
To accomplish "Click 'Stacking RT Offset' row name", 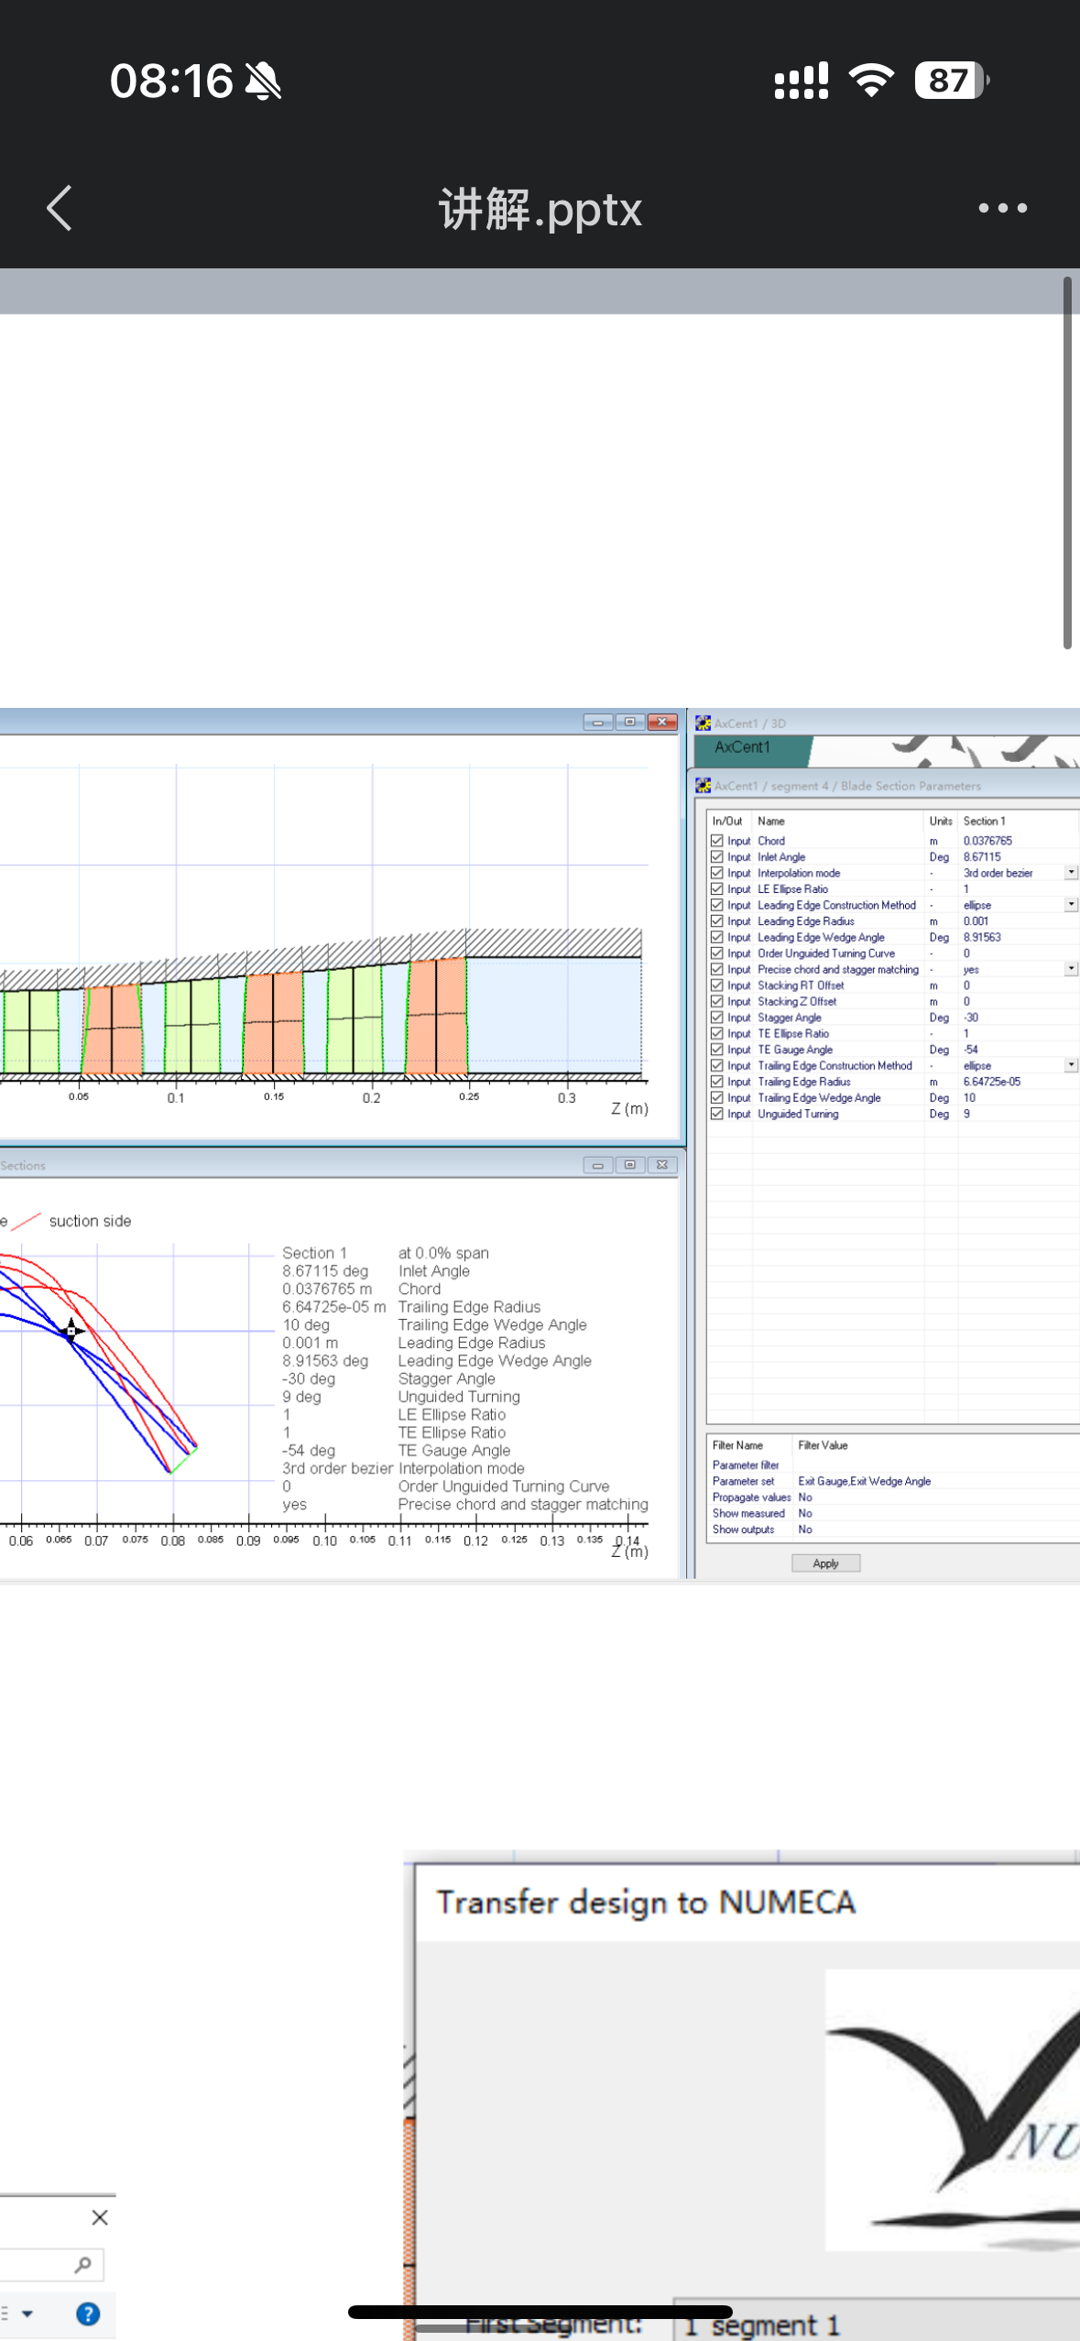I will [801, 985].
